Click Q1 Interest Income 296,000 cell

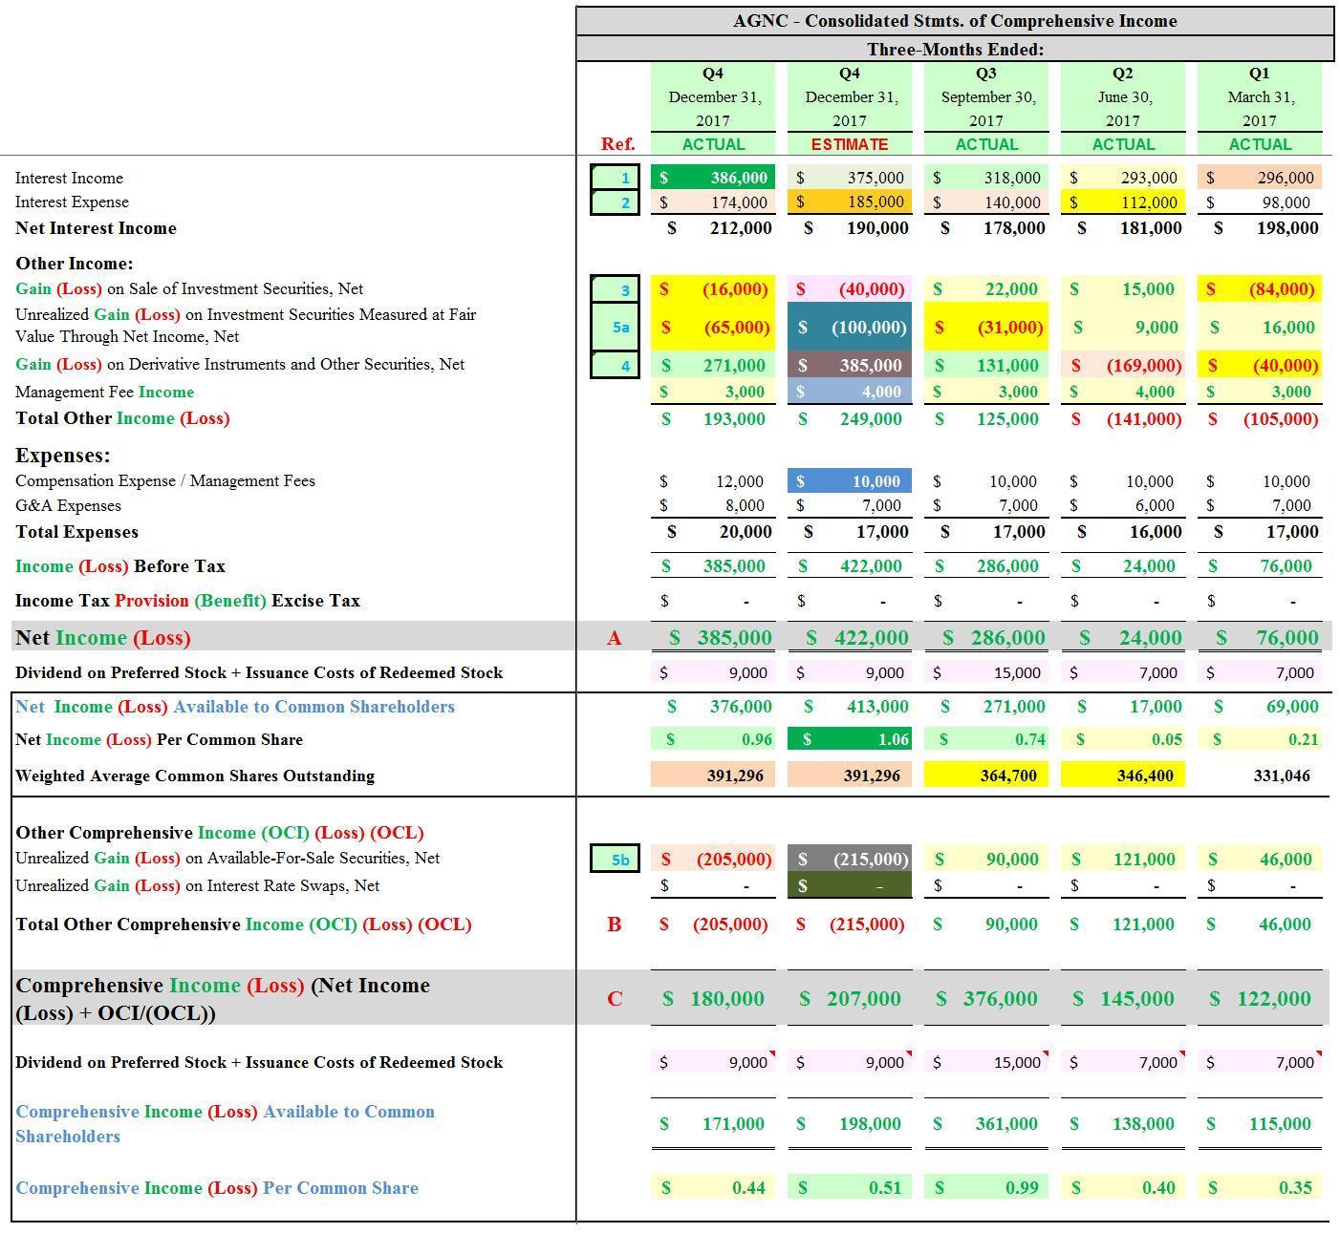click(x=1260, y=178)
